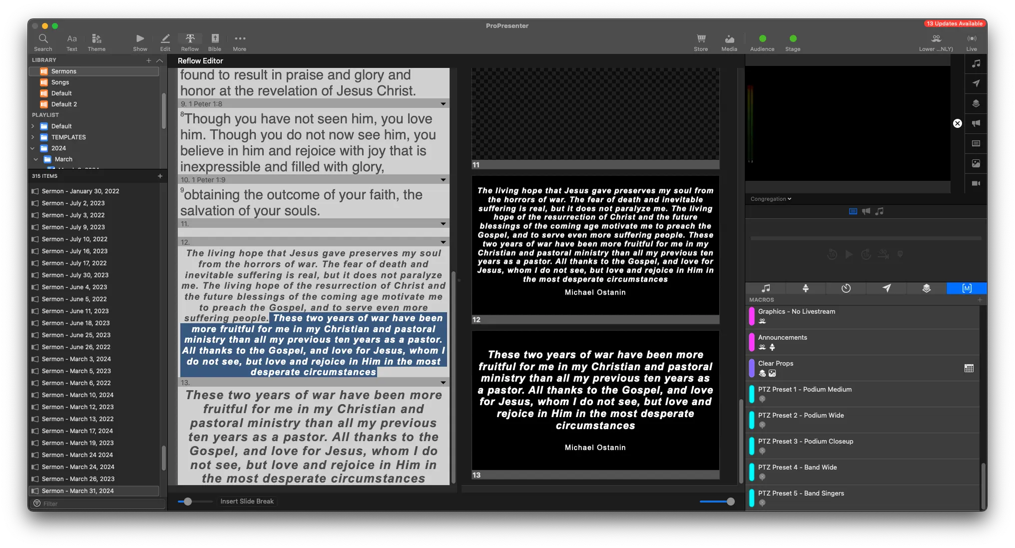The height and width of the screenshot is (548, 1015).
Task: Select the timer tab above the Macros list
Action: (x=846, y=288)
